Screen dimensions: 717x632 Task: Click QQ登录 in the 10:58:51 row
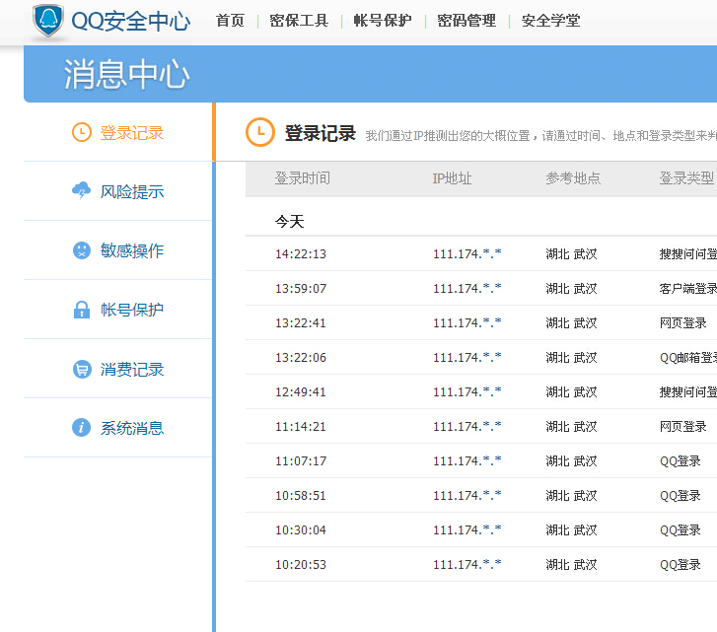[680, 496]
